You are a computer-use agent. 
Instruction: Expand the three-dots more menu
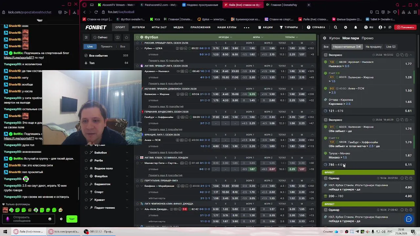(246, 28)
